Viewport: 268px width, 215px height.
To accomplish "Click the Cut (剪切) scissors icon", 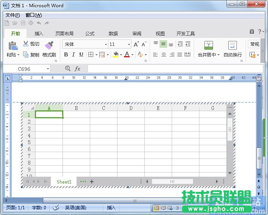I will coord(26,44).
